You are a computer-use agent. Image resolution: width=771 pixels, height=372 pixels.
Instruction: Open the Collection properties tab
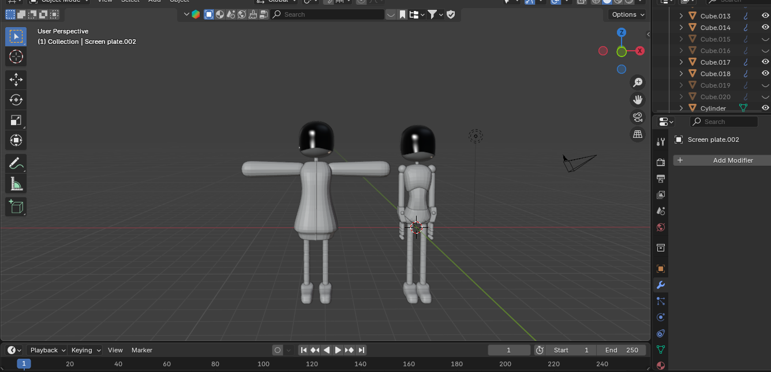(661, 248)
